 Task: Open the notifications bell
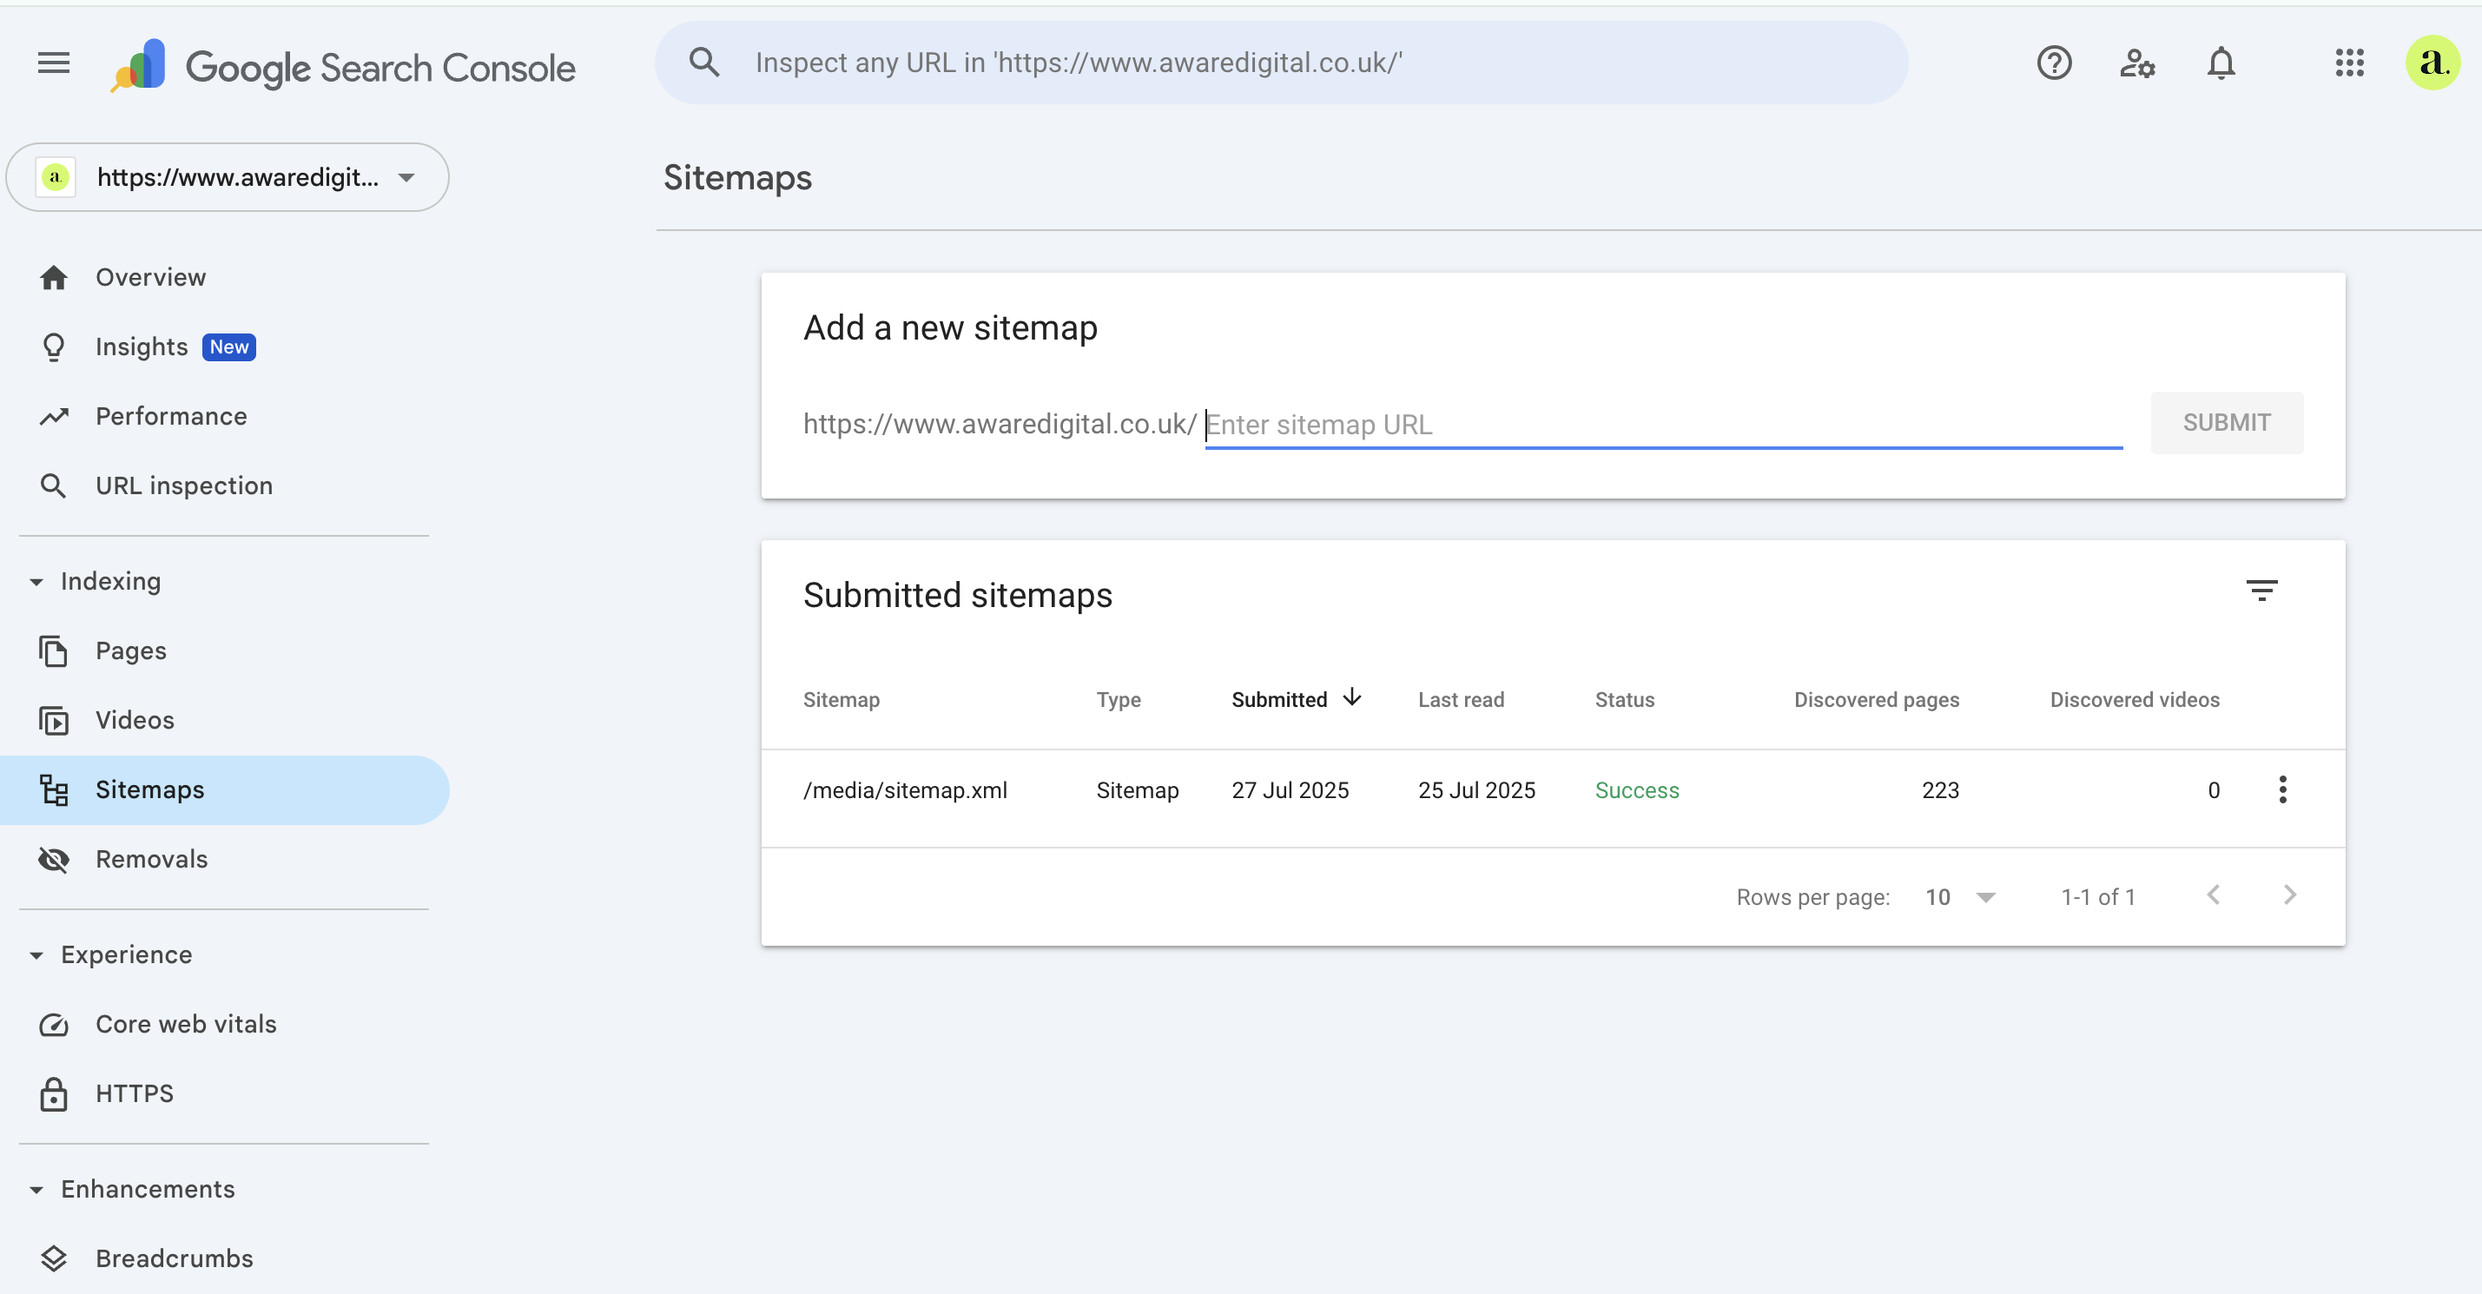point(2220,63)
